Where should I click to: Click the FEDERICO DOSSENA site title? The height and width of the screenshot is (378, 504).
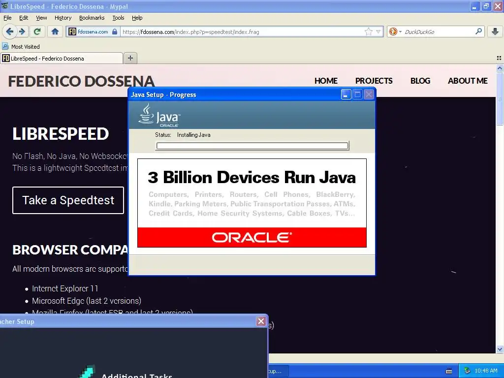click(x=81, y=81)
